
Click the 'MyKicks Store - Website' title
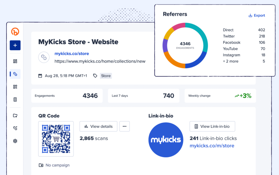click(x=78, y=42)
